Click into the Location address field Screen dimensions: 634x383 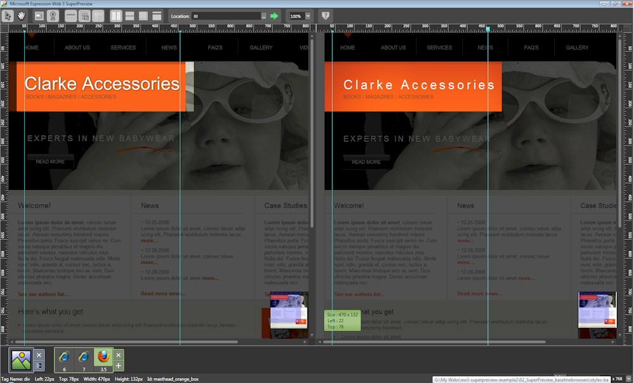[x=226, y=16]
